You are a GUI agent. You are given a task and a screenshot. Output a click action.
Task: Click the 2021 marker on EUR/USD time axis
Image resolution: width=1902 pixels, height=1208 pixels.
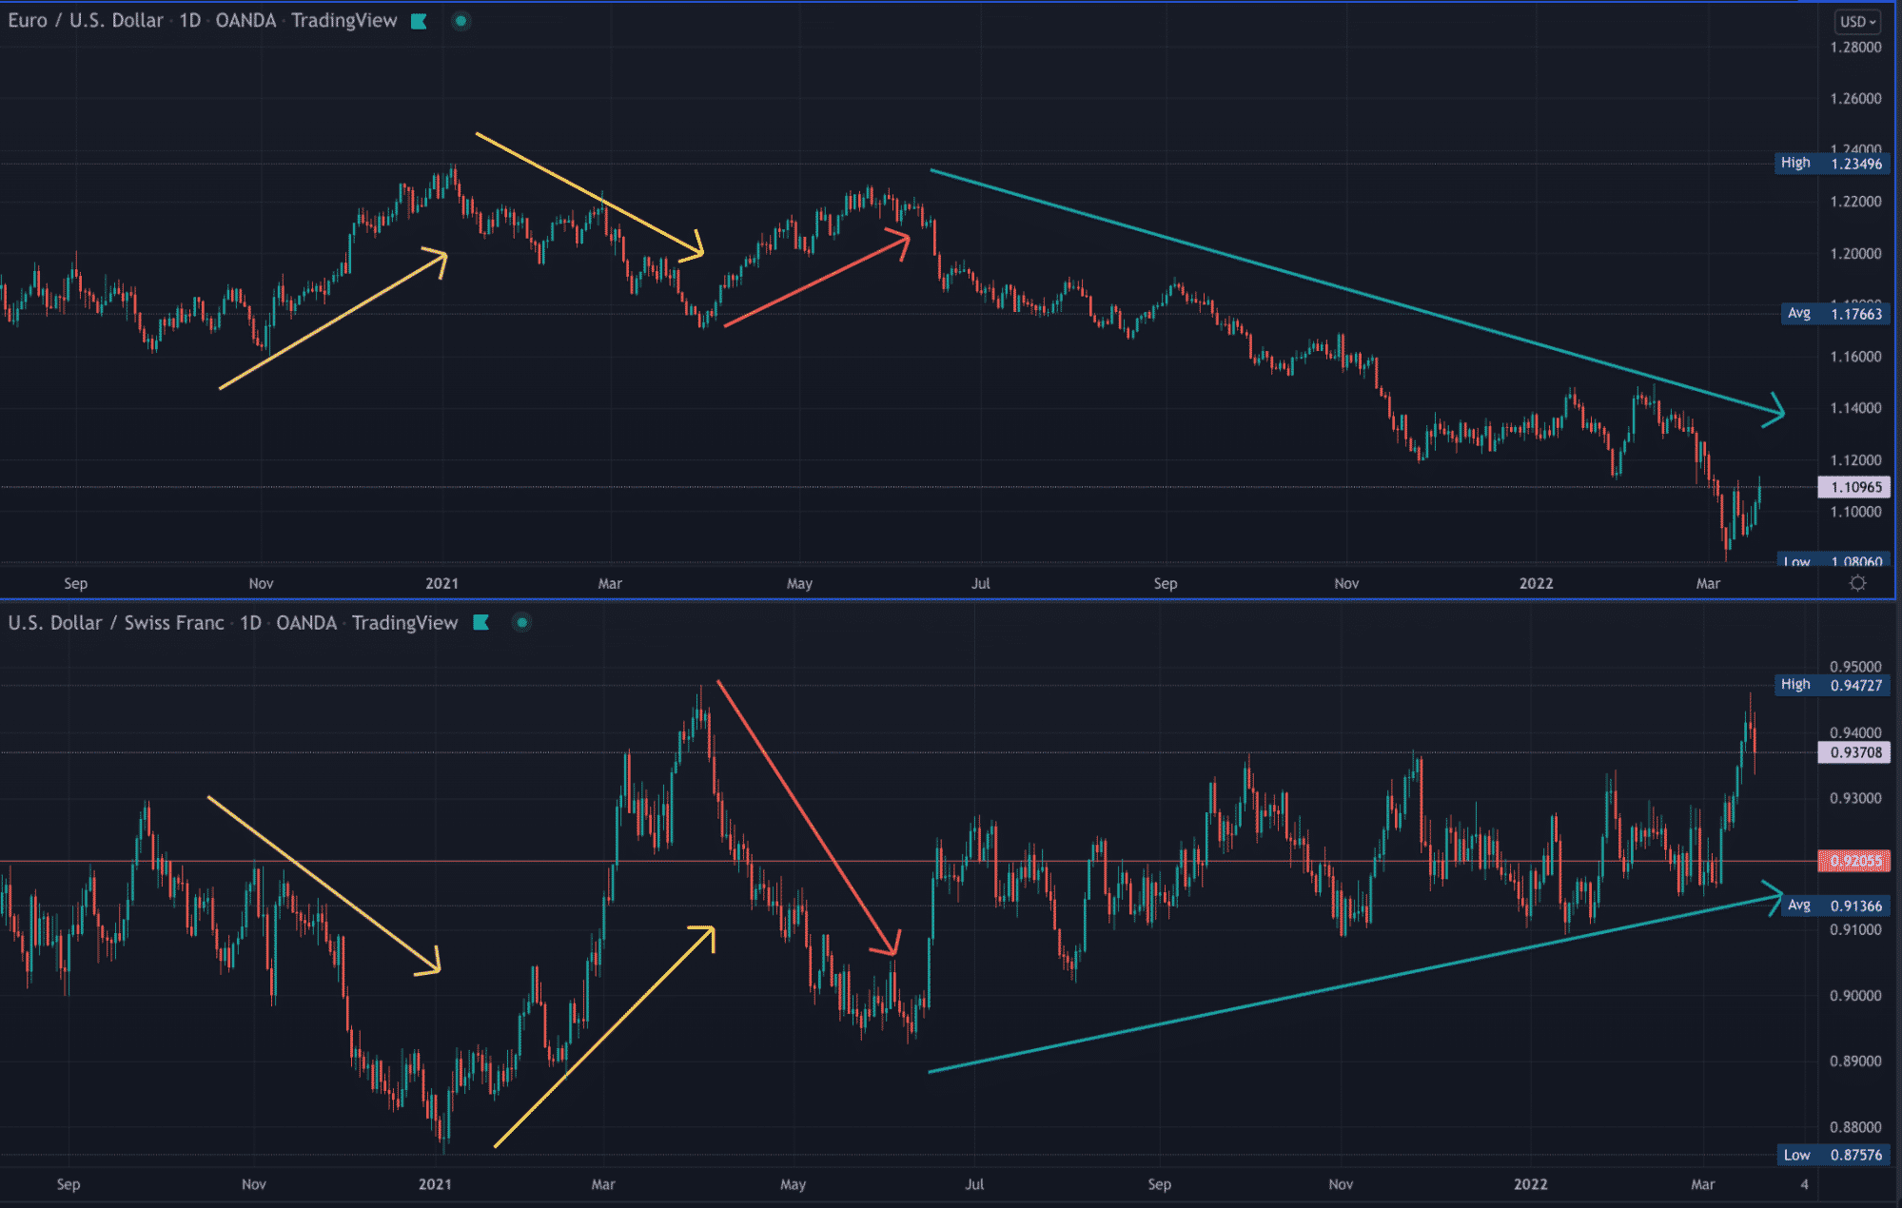(441, 583)
